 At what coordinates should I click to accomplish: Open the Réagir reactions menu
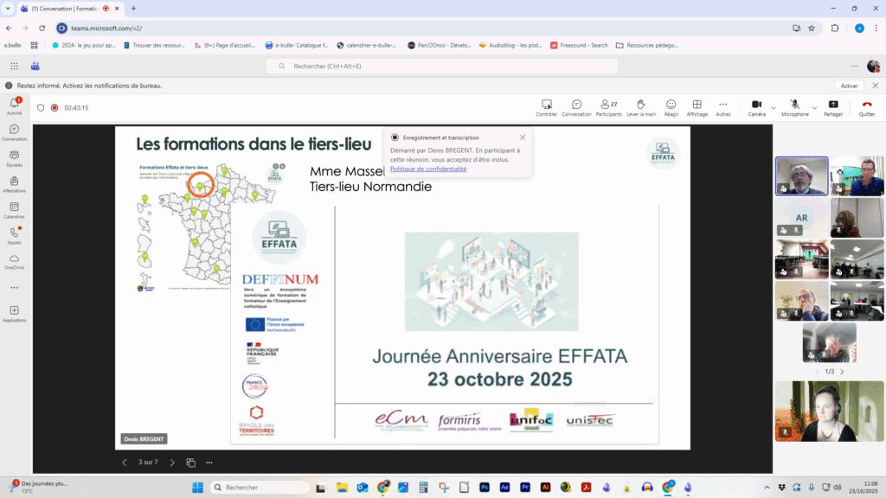pos(671,107)
